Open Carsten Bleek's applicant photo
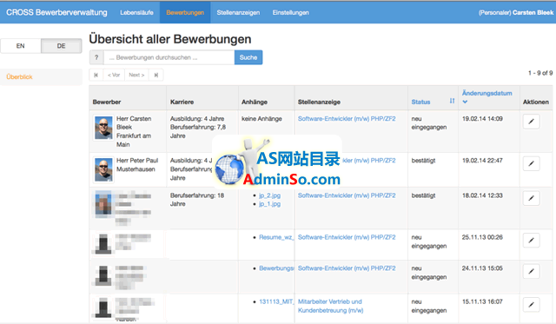The height and width of the screenshot is (324, 556). click(x=103, y=128)
